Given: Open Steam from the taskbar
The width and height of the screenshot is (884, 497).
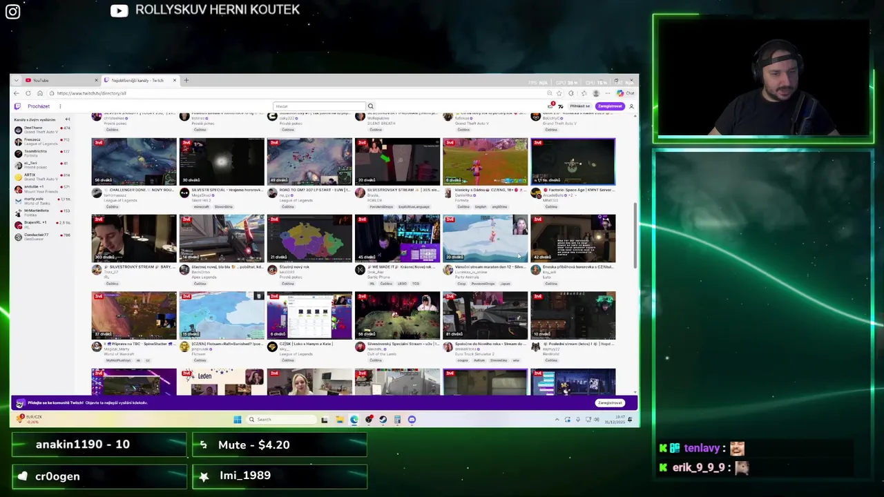Looking at the screenshot, I should (x=383, y=419).
